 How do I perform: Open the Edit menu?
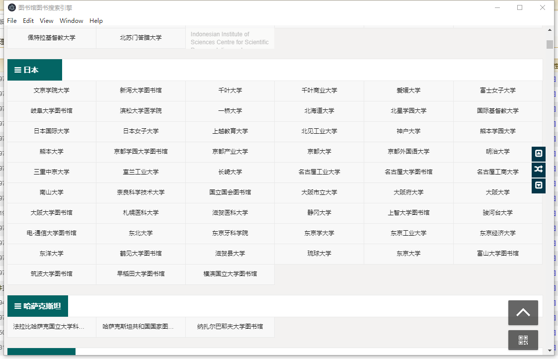click(x=28, y=21)
